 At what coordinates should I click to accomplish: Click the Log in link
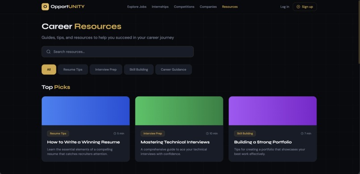[285, 7]
